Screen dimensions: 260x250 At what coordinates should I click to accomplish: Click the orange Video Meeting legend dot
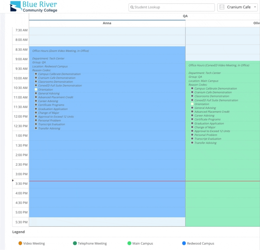(x=20, y=243)
